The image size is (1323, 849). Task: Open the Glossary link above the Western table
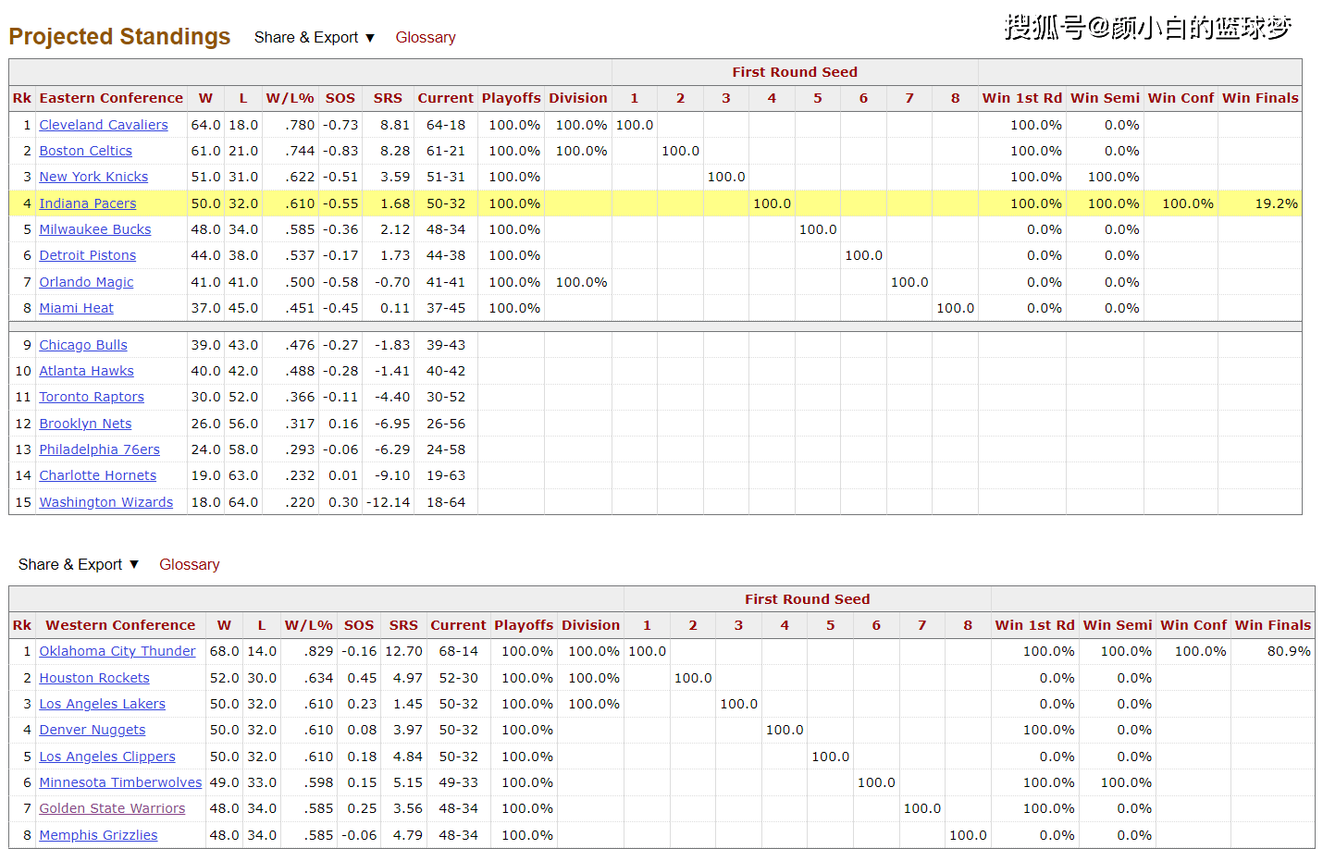189,565
